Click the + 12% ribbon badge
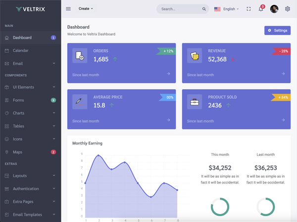297x222 pixels. 166,51
